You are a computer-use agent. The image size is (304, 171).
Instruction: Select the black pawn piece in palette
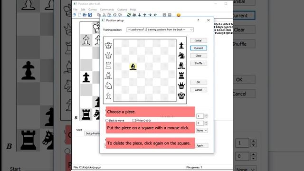pos(181,46)
